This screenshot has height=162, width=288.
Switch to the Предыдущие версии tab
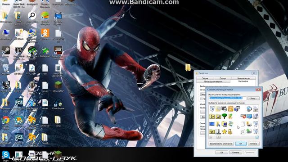pyautogui.click(x=213, y=81)
